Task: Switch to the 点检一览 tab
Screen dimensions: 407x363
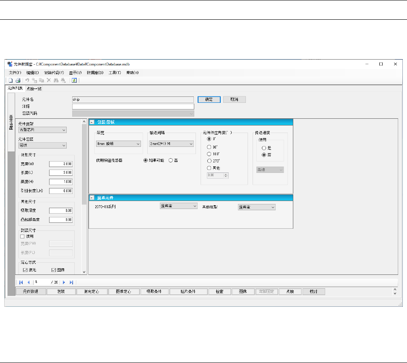Action: click(34, 89)
